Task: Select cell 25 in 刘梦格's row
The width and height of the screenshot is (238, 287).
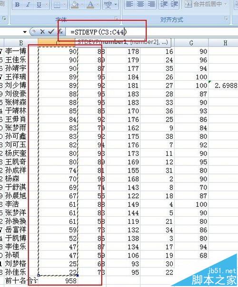Action: point(58,264)
